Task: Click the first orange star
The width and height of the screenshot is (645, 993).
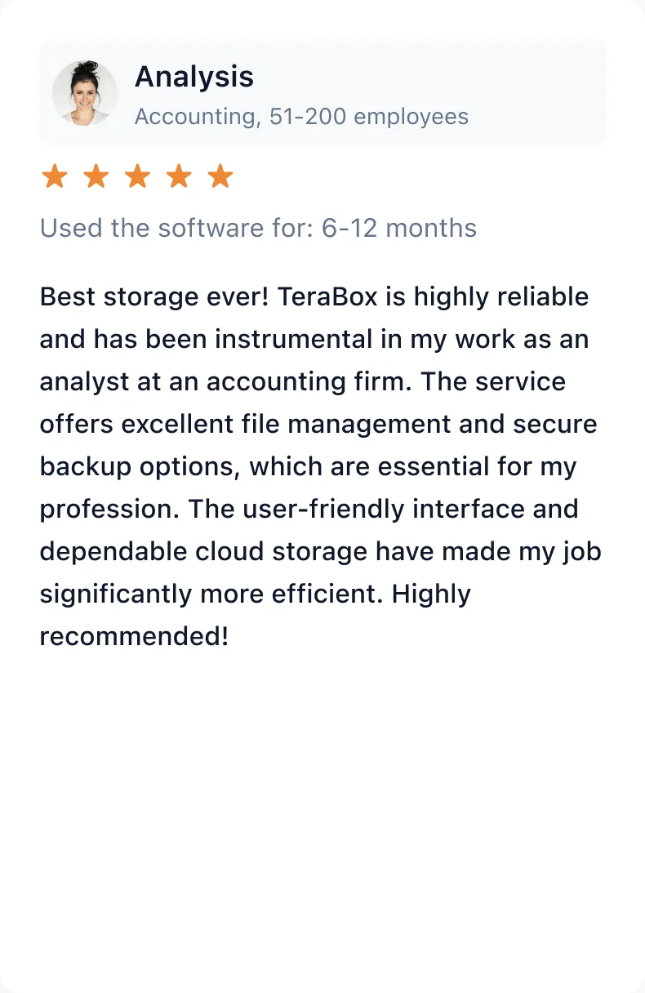Action: tap(54, 176)
